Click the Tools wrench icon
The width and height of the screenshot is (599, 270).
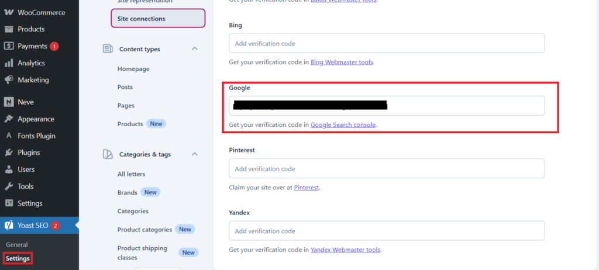click(9, 186)
